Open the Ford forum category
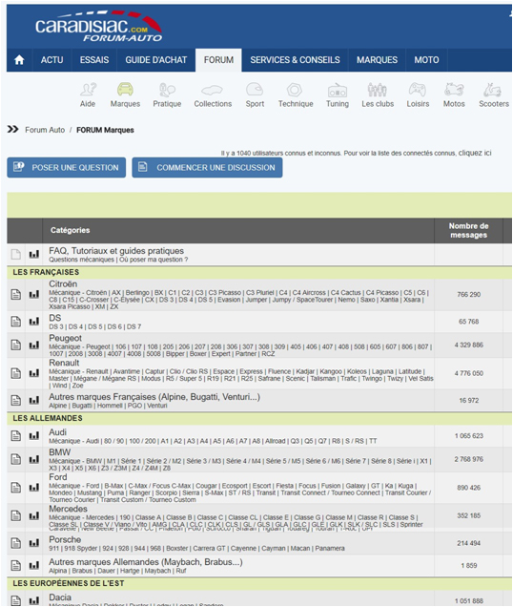Screen dimensions: 513x607 tap(58, 477)
